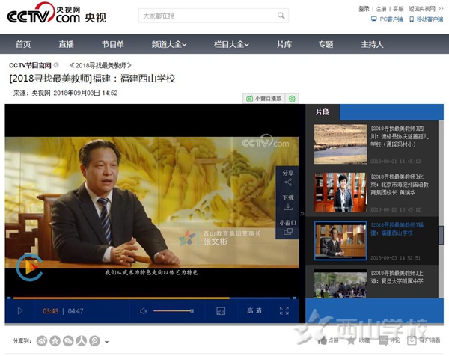Open small window (小窗口) from the video overlay
449x356 pixels.
288,227
